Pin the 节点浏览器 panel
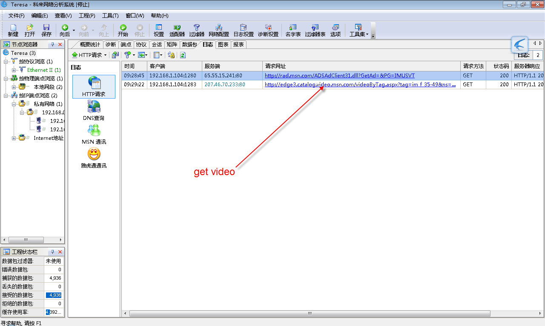 pos(52,44)
